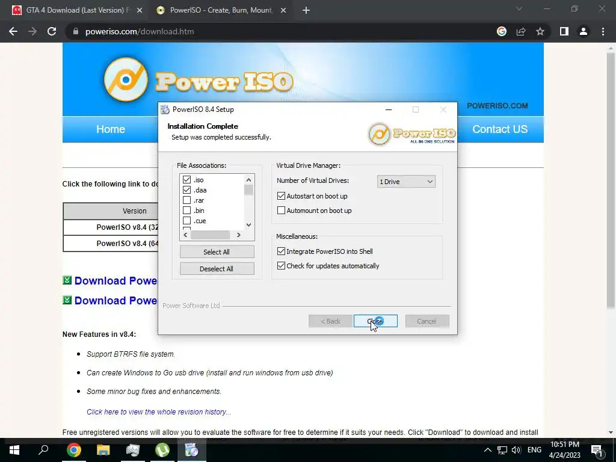Click Close to finish setup
Viewport: 616px width, 462px height.
click(x=375, y=321)
